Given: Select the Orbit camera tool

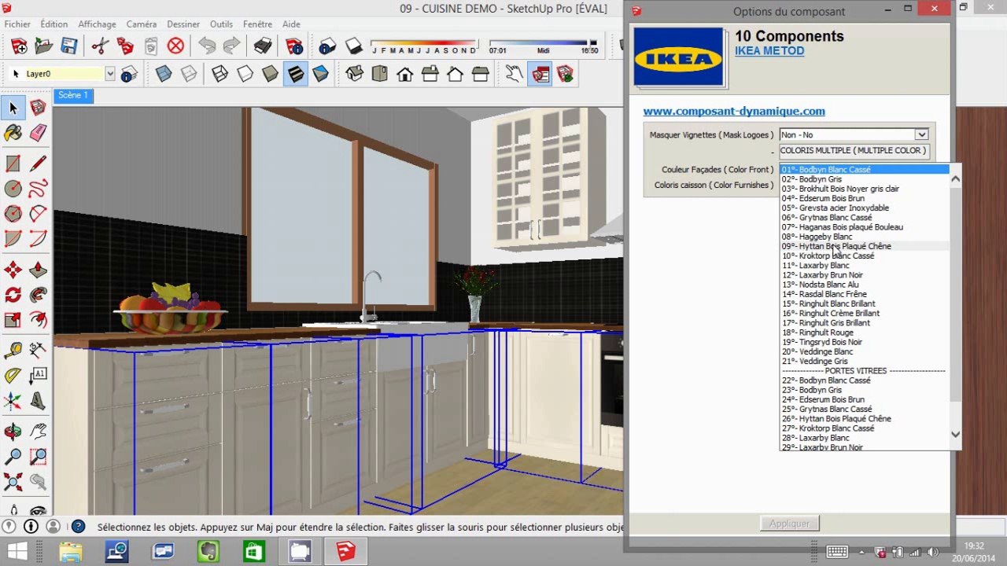Looking at the screenshot, I should (13, 432).
